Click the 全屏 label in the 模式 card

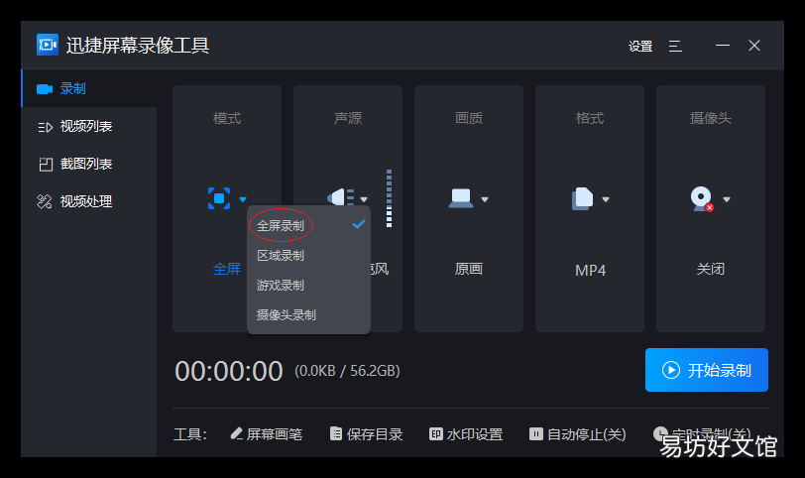227,269
